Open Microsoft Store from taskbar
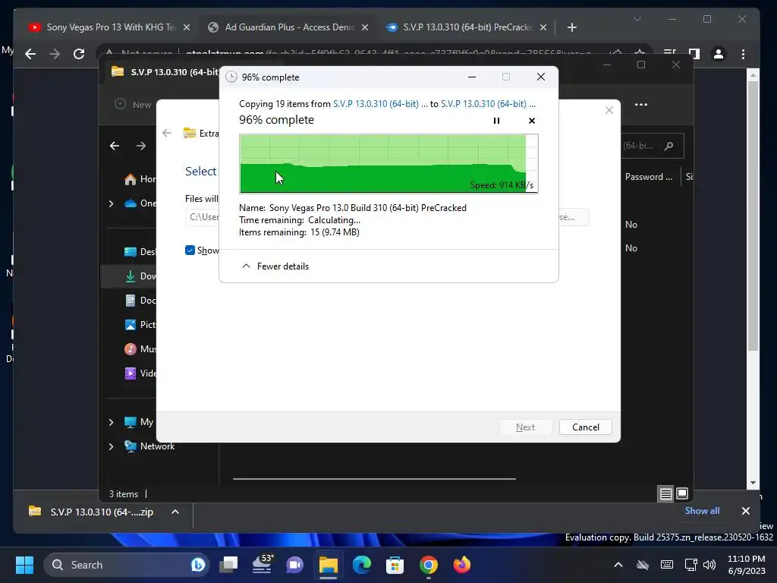This screenshot has width=777, height=583. [395, 565]
